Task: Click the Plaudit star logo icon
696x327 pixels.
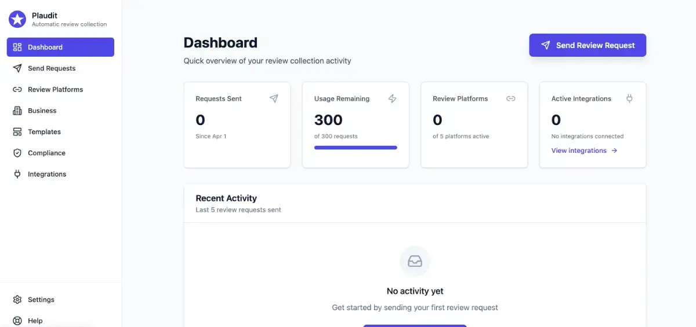Action: click(x=17, y=19)
